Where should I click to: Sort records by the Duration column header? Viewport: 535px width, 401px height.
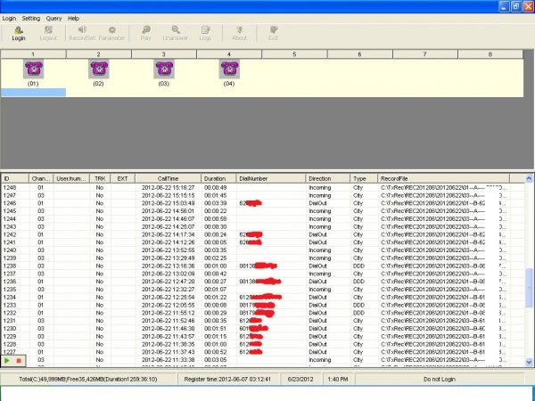point(215,178)
